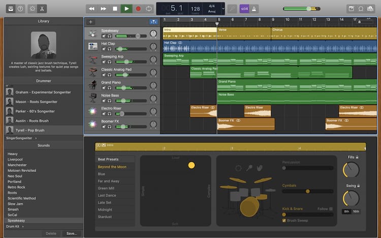Expand the Drum Kit category chevron
Image resolution: width=381 pixels, height=238 pixels.
22,226
